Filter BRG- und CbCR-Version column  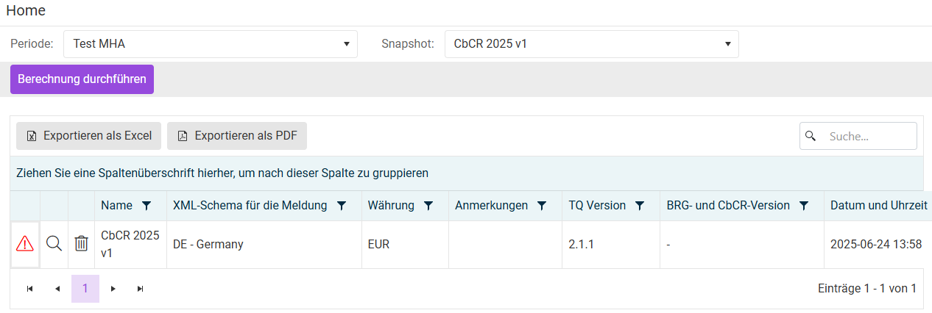804,206
